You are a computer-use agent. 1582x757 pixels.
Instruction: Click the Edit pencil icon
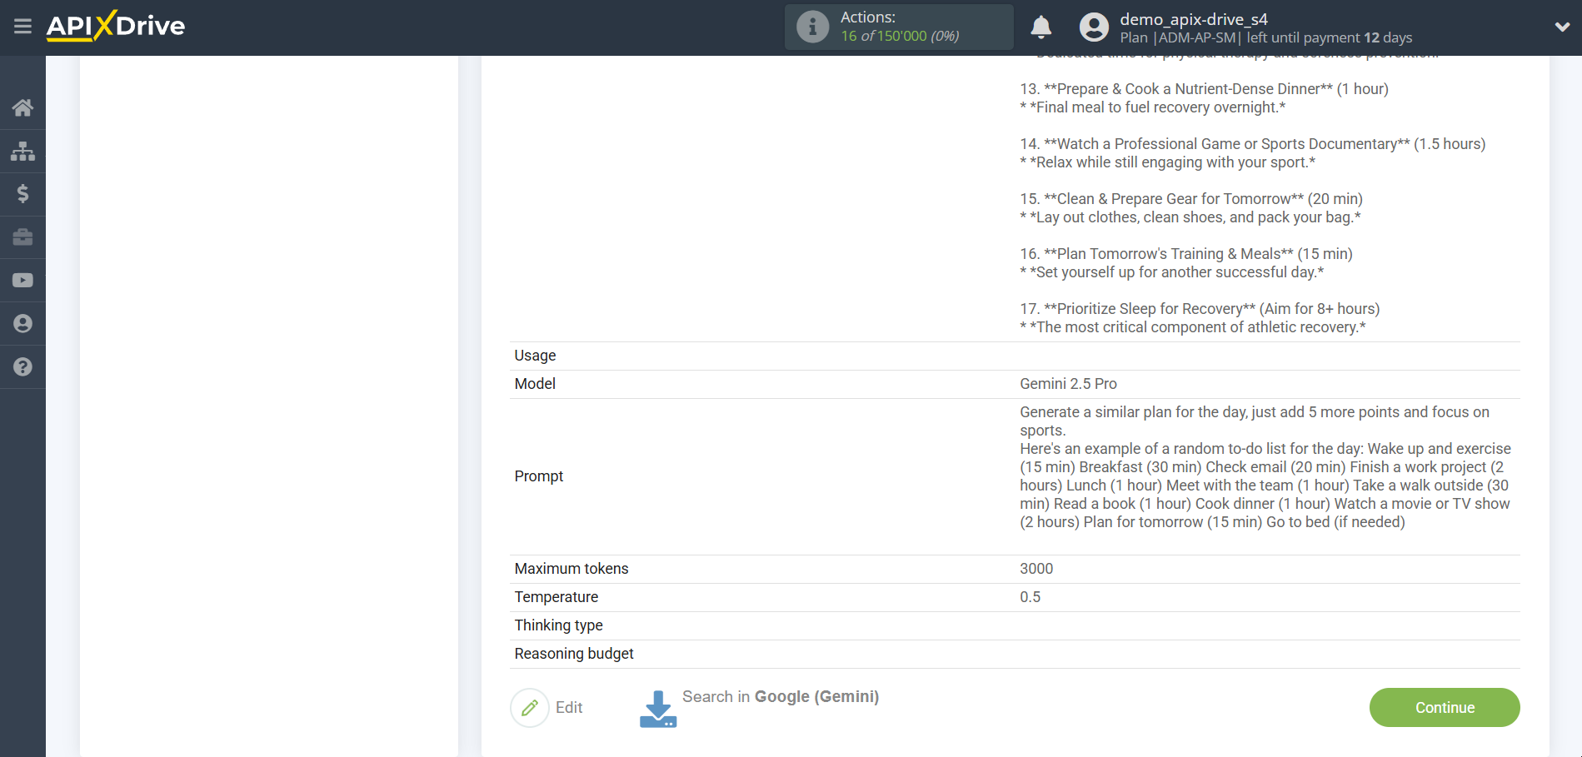pyautogui.click(x=530, y=706)
